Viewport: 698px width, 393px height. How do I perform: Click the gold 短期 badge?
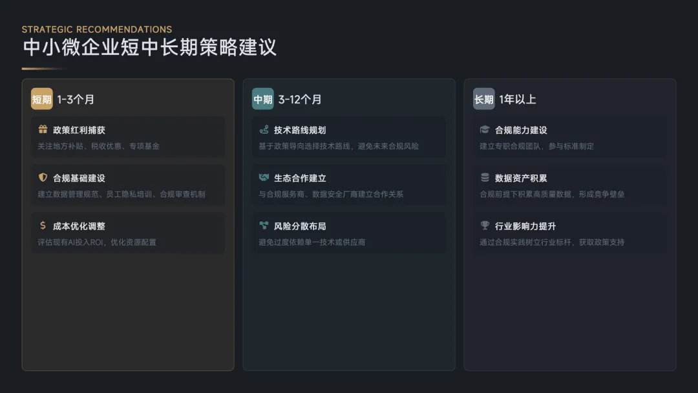pos(42,99)
